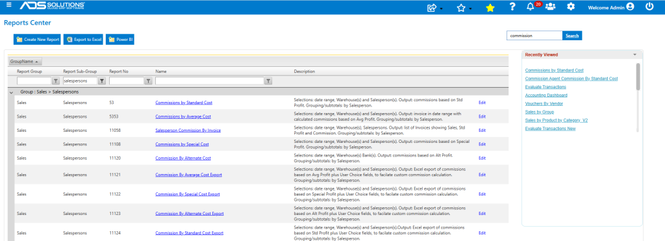Click the Welcome Admin profile icon
The width and height of the screenshot is (665, 241).
click(x=630, y=6)
